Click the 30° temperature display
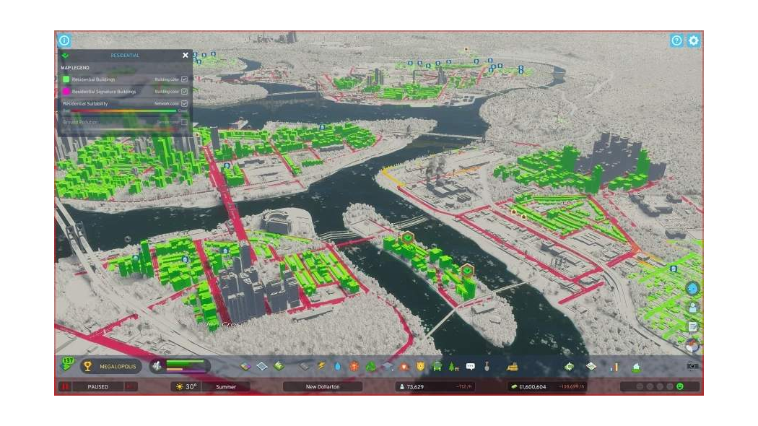The width and height of the screenshot is (758, 426). pyautogui.click(x=186, y=386)
